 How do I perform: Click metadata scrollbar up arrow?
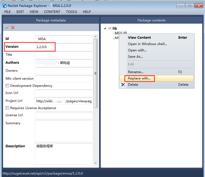[95, 37]
